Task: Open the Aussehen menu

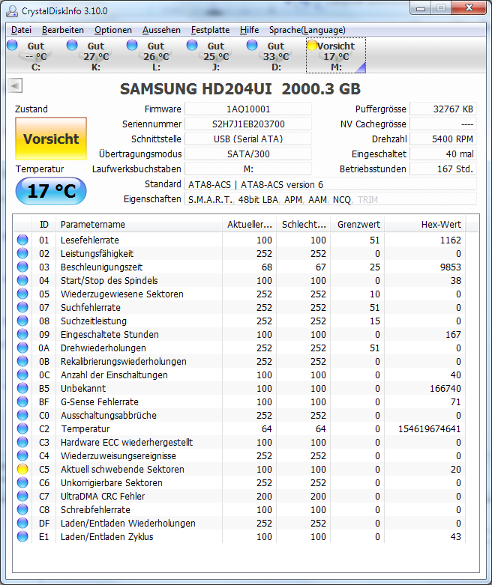Action: coord(161,30)
